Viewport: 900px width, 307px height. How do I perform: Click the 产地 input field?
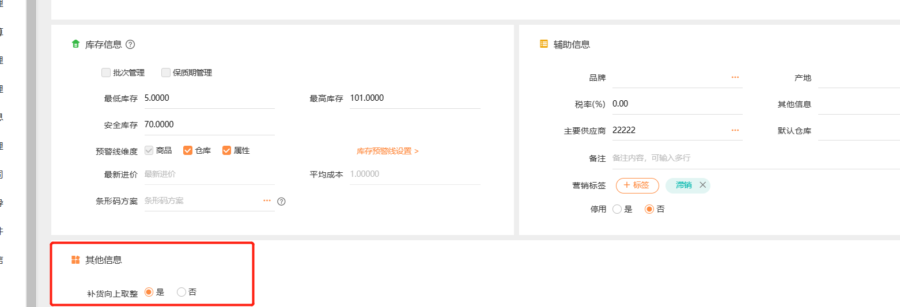pos(859,78)
